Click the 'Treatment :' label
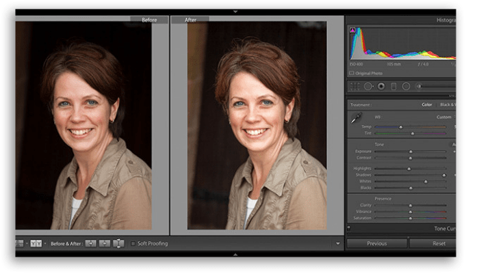The width and height of the screenshot is (479, 273). click(361, 105)
